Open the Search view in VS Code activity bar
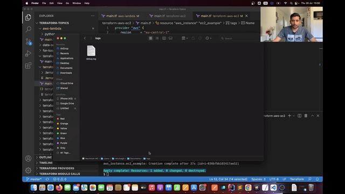 click(x=28, y=29)
